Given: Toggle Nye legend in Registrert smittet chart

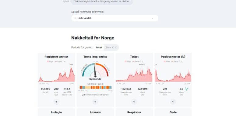Looking at the screenshot, I should (x=50, y=62).
